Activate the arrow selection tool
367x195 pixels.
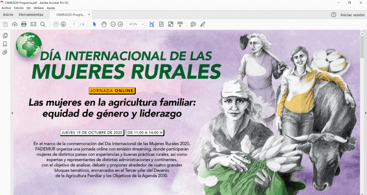tap(94, 24)
